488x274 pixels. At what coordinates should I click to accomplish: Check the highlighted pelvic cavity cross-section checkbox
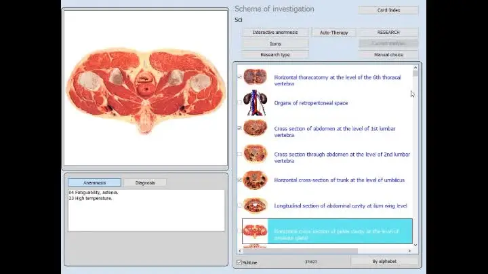239,231
